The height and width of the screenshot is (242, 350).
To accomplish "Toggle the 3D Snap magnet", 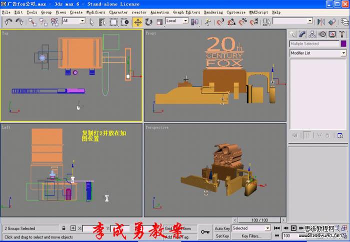I will coord(220,22).
